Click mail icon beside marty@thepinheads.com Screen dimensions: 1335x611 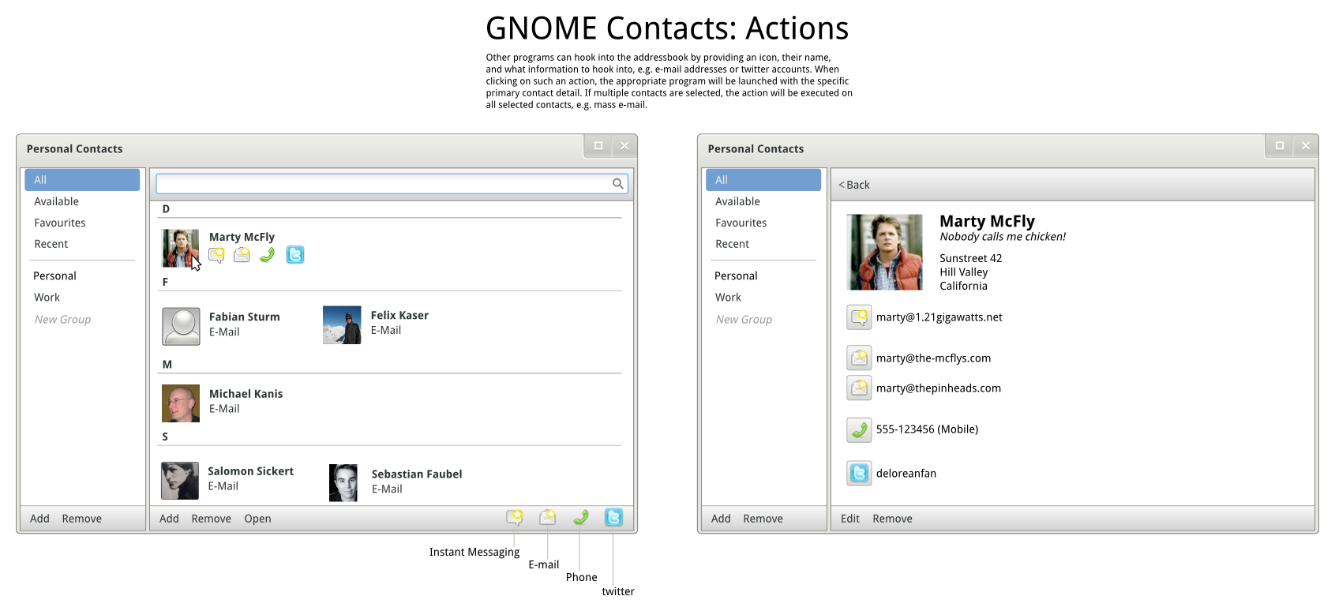859,388
